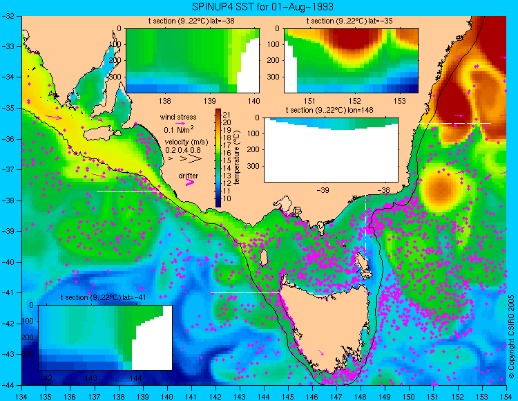Click the '21' tick on the color bar
The width and height of the screenshot is (518, 401).
[227, 115]
